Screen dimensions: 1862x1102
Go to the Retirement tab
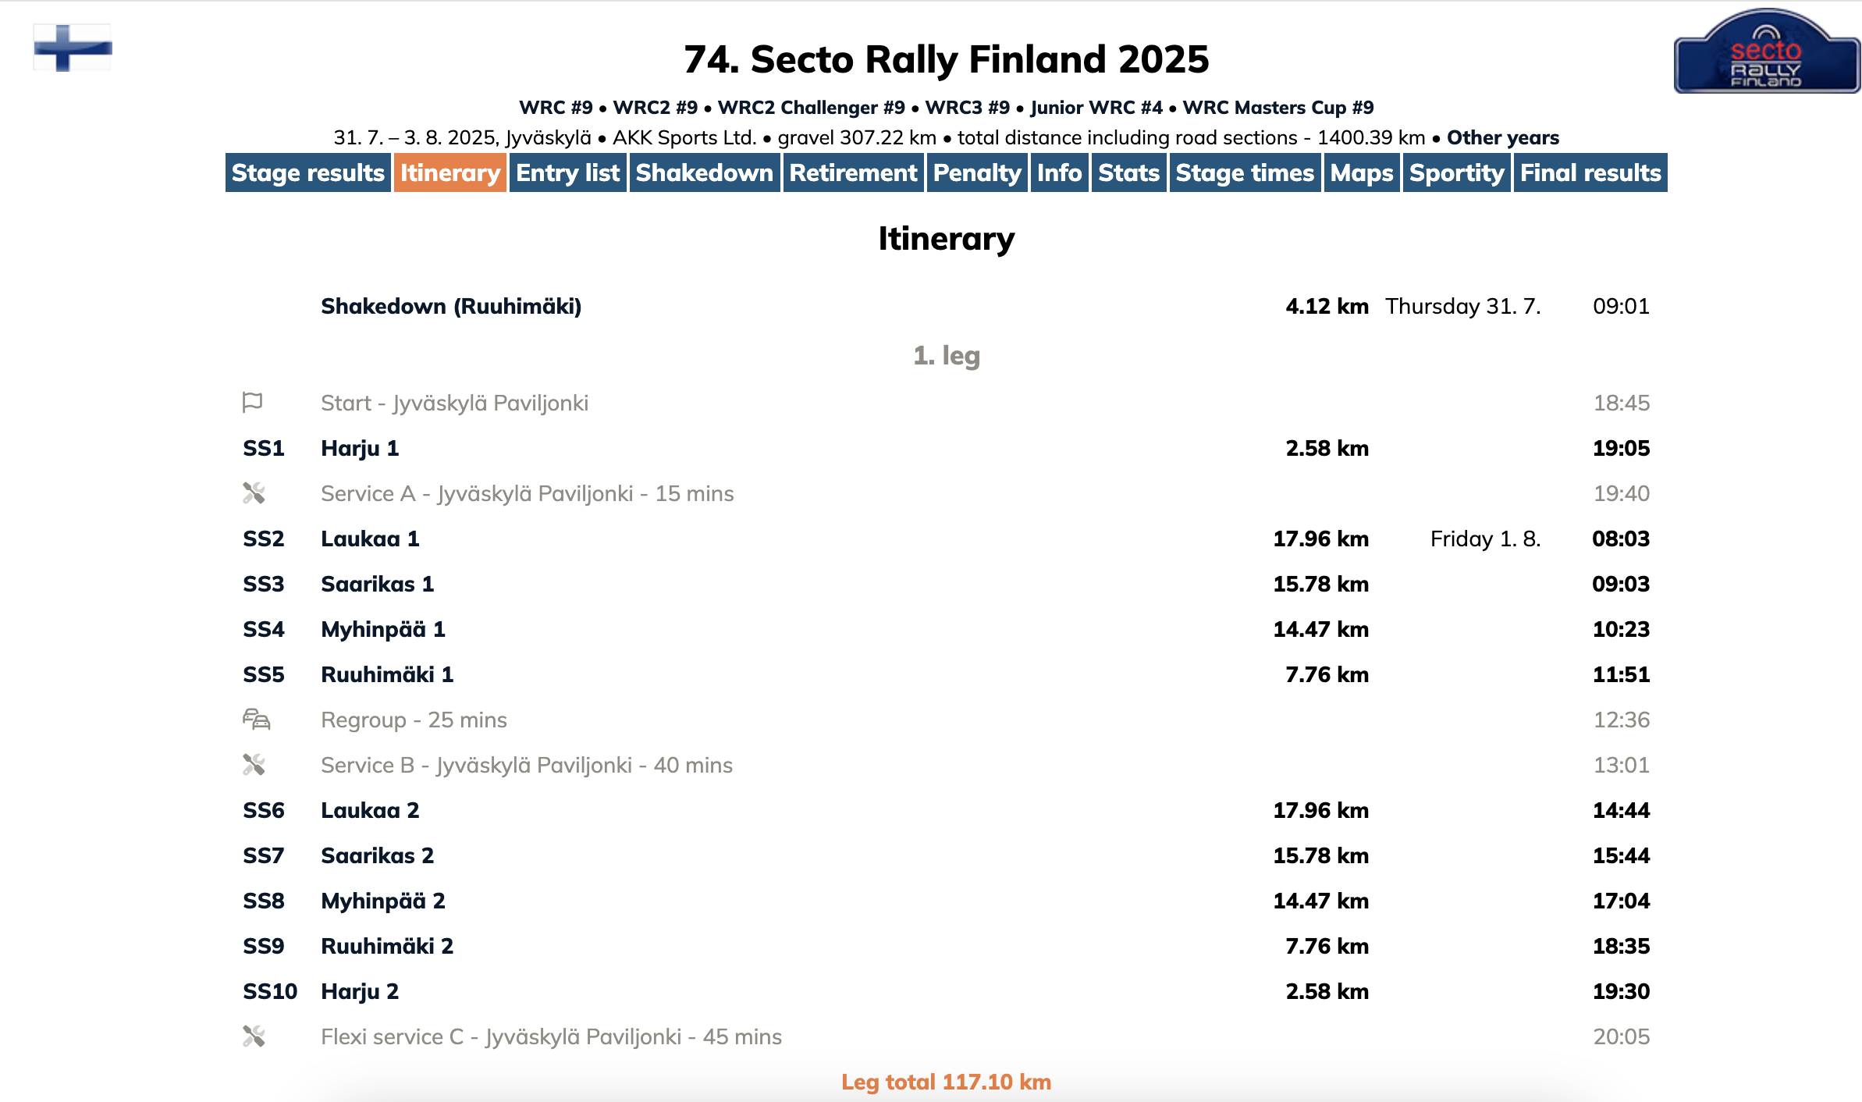click(853, 172)
